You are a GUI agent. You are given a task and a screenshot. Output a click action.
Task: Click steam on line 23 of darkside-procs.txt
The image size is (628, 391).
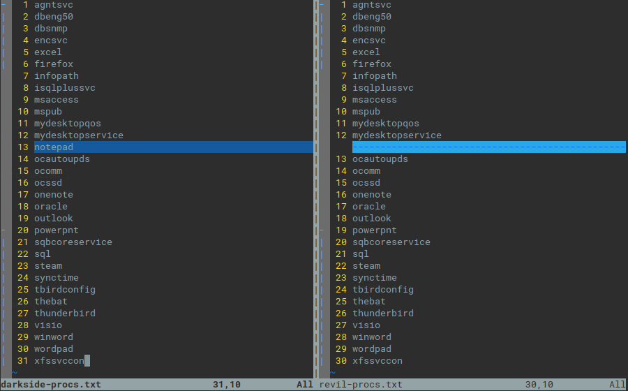click(48, 265)
